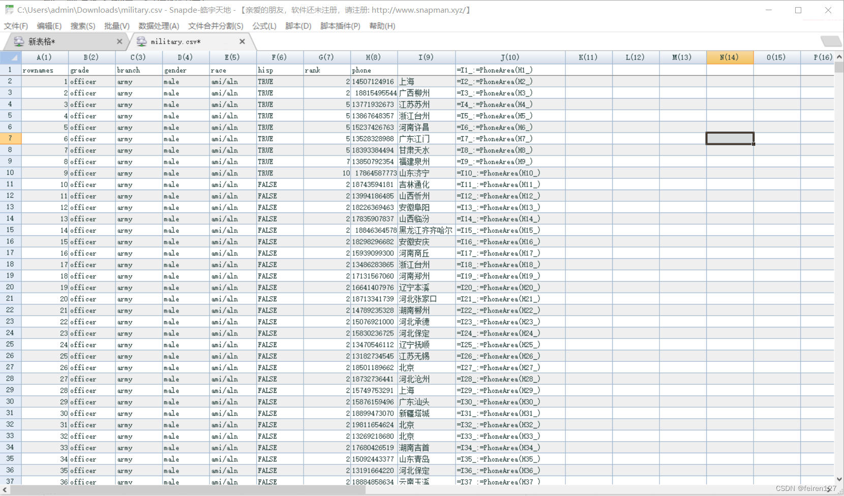Select the cell 河北张家口
Image resolution: width=844 pixels, height=496 pixels.
pos(426,299)
